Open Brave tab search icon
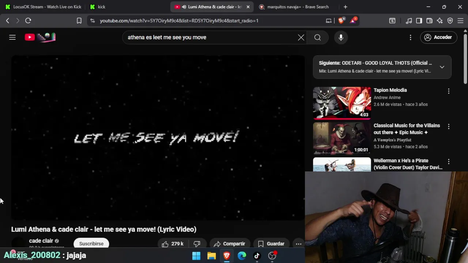Image resolution: width=468 pixels, height=263 pixels. [392, 21]
